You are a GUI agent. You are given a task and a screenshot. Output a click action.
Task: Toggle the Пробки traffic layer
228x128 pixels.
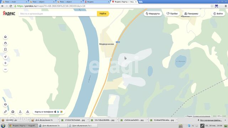[172, 14]
